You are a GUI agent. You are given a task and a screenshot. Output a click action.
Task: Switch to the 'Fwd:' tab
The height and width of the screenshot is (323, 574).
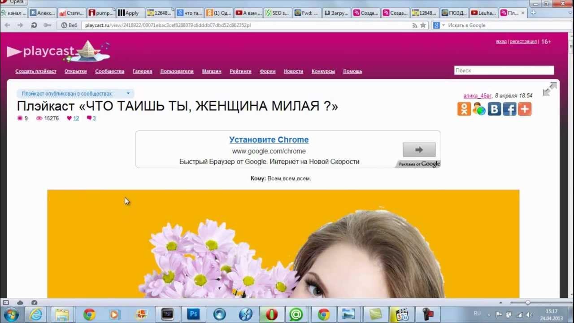(307, 13)
